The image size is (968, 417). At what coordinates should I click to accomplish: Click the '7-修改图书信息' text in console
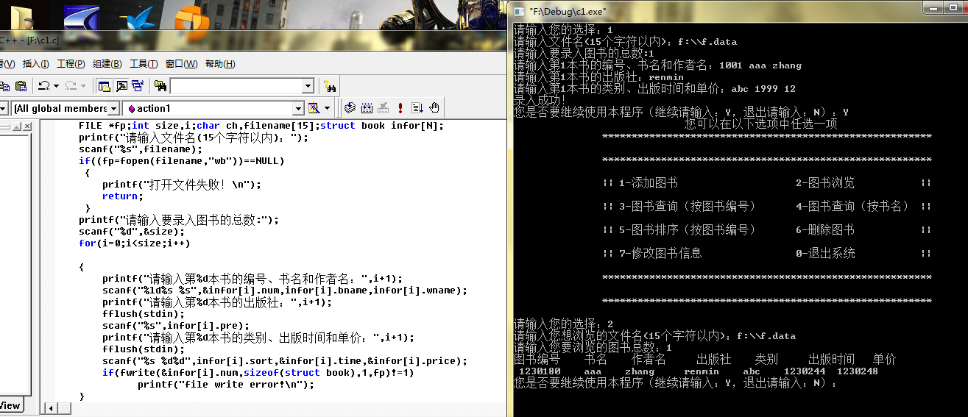660,254
